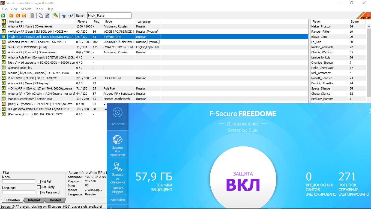Select player Makar_Prostor in player list
The image size is (371, 209).
(338, 26)
